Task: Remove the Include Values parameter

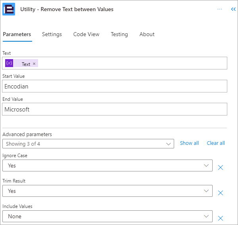Action: point(221,218)
